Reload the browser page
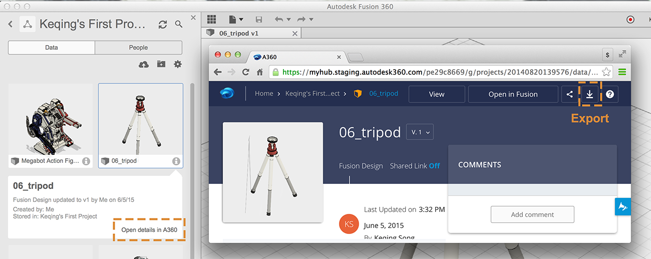 pos(245,72)
